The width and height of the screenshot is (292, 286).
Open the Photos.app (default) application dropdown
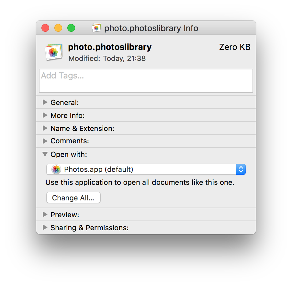pos(146,169)
